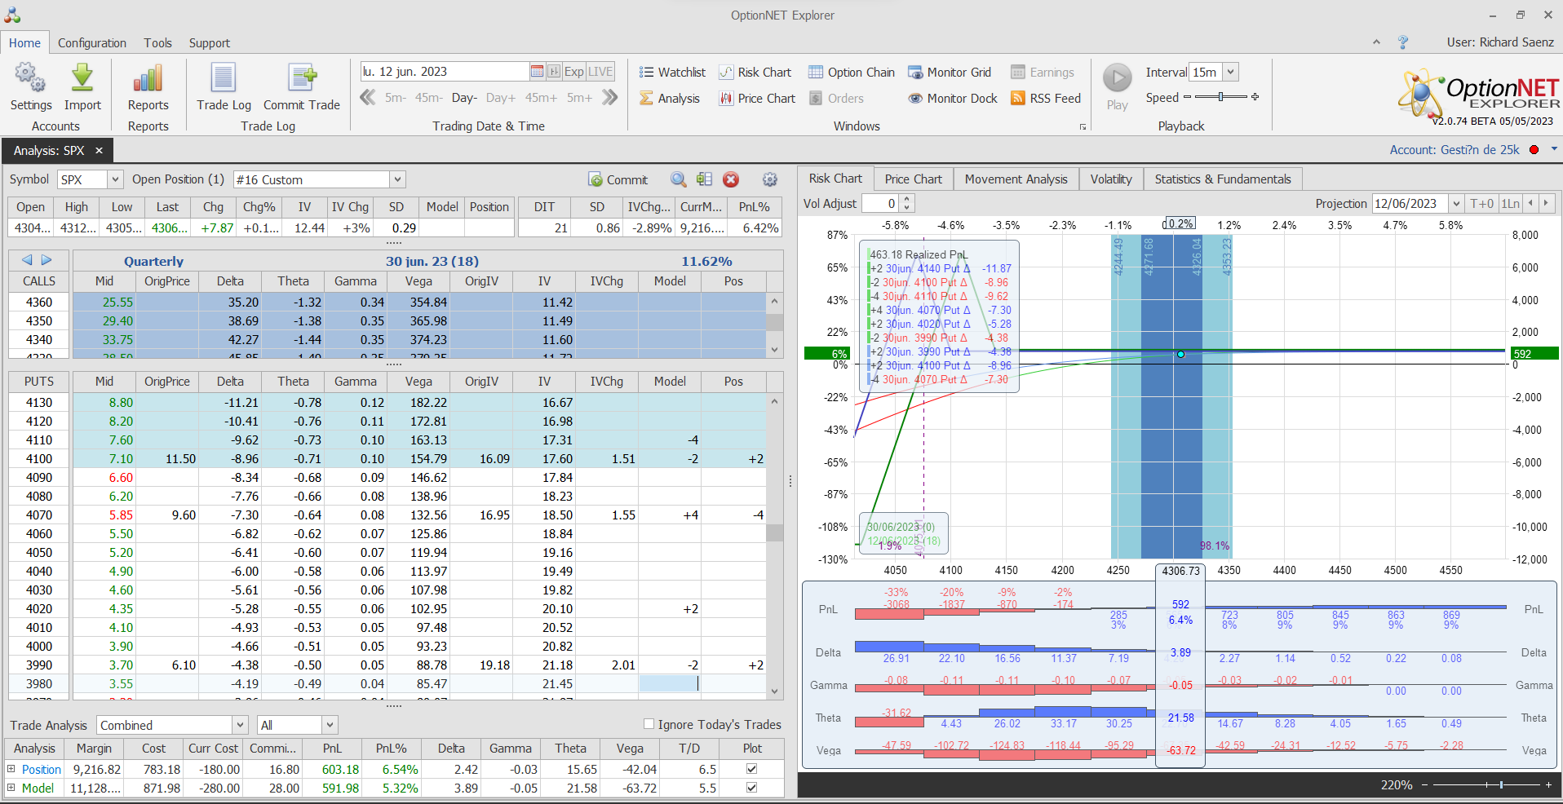This screenshot has width=1563, height=804.
Task: Open the Option Chain window
Action: point(852,73)
